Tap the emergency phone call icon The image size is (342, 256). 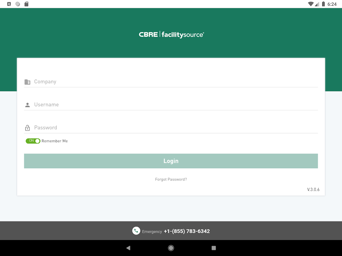pos(136,231)
